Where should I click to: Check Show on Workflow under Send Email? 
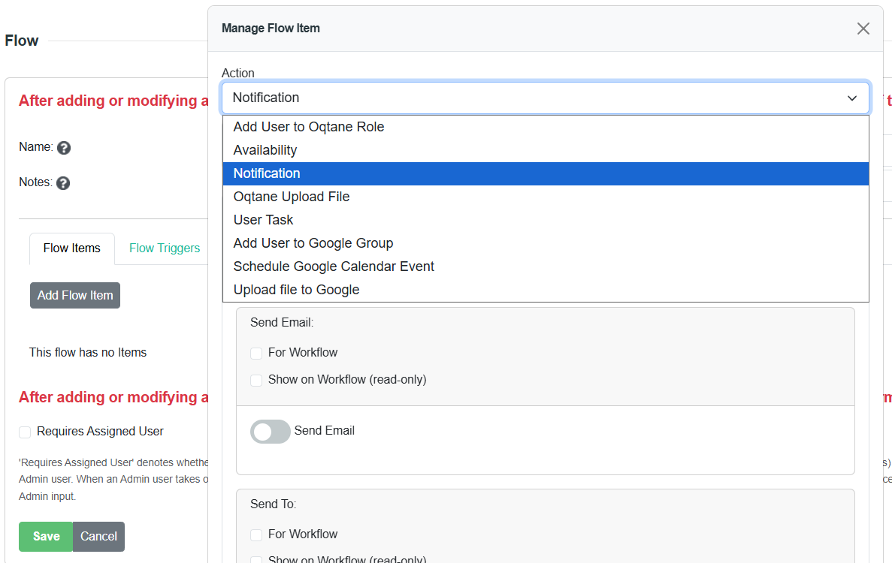pos(256,380)
